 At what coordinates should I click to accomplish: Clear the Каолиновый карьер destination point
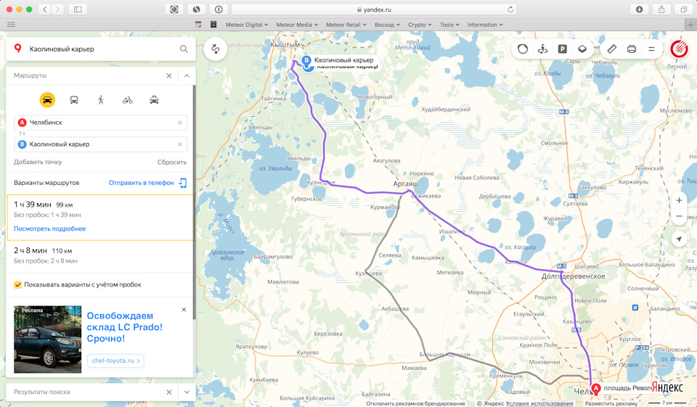coord(180,144)
